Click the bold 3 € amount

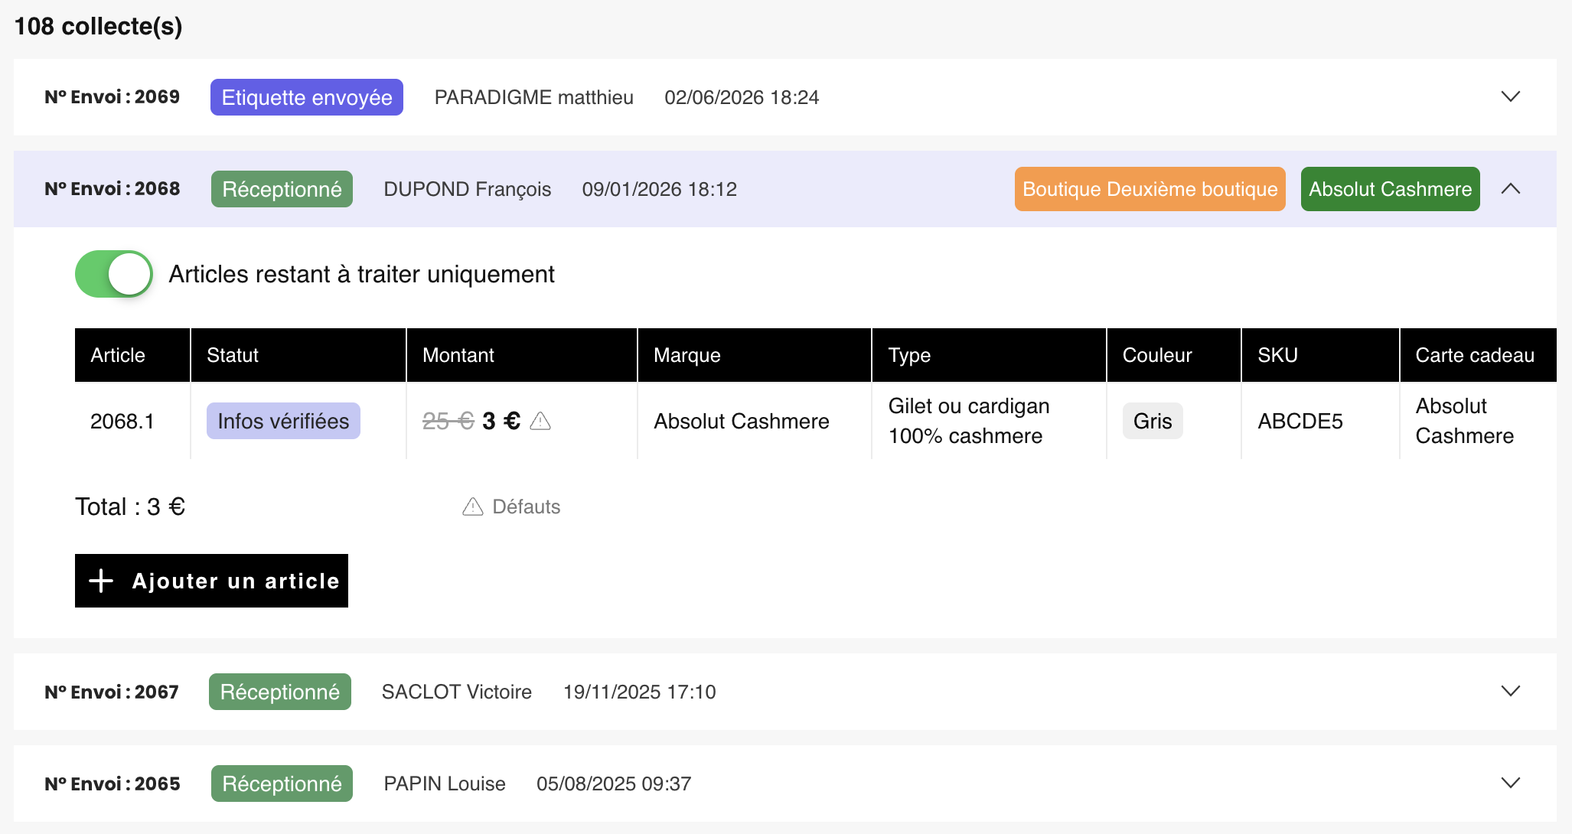[501, 421]
